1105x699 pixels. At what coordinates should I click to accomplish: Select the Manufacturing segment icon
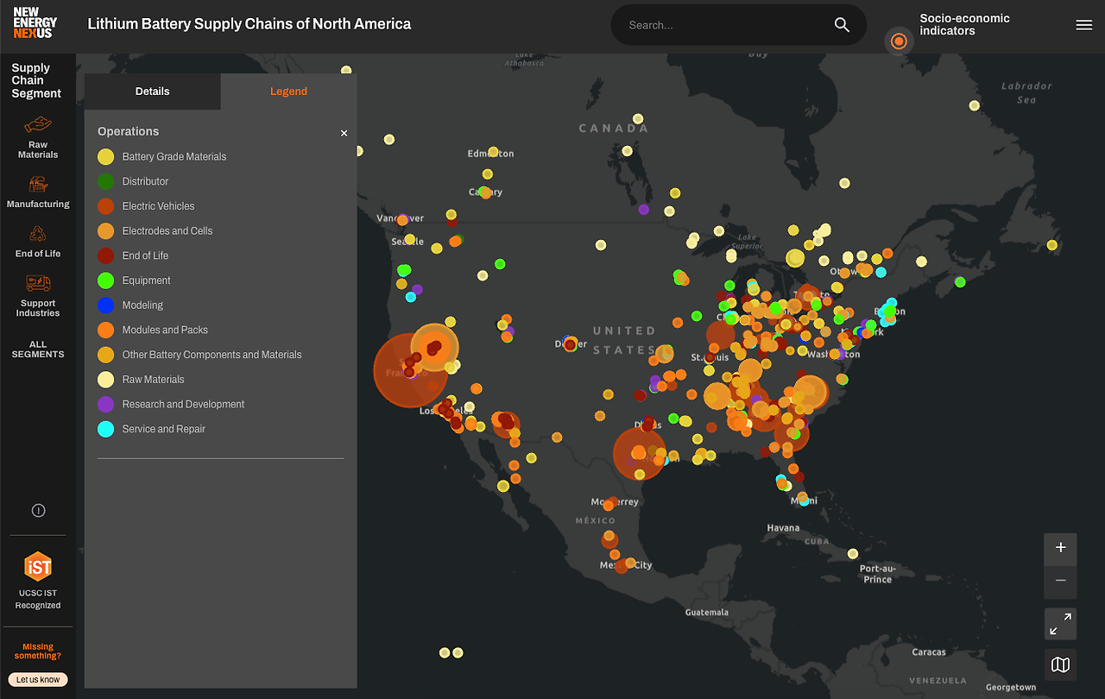38,184
